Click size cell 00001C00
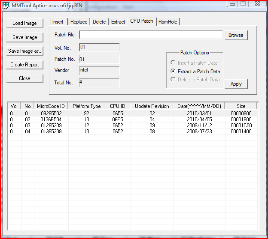The height and width of the screenshot is (239, 268). click(x=241, y=125)
